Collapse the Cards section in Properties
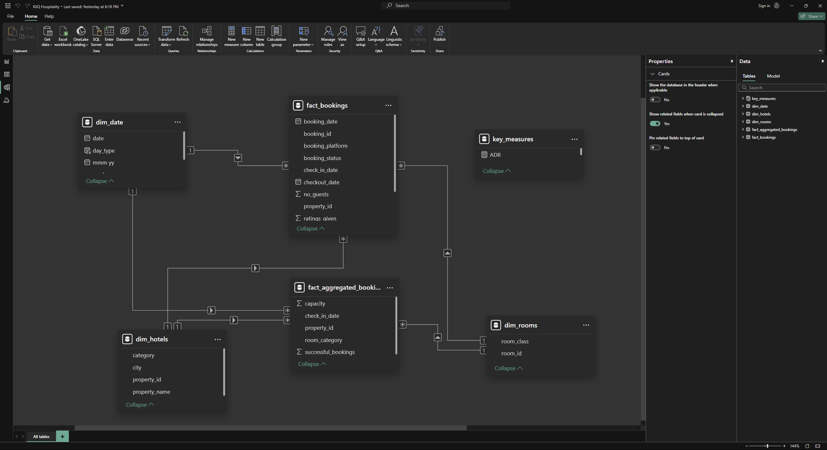 [x=652, y=74]
